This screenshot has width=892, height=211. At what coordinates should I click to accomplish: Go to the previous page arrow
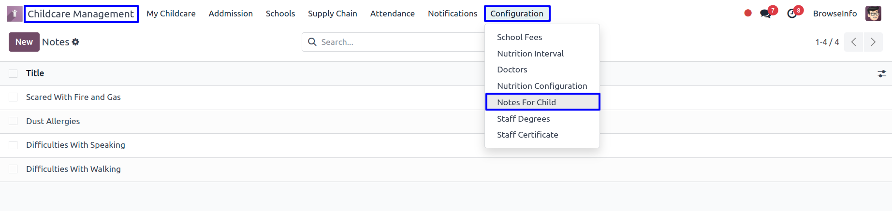click(854, 42)
